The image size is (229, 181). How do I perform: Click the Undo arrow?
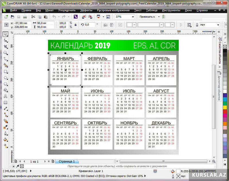point(54,17)
